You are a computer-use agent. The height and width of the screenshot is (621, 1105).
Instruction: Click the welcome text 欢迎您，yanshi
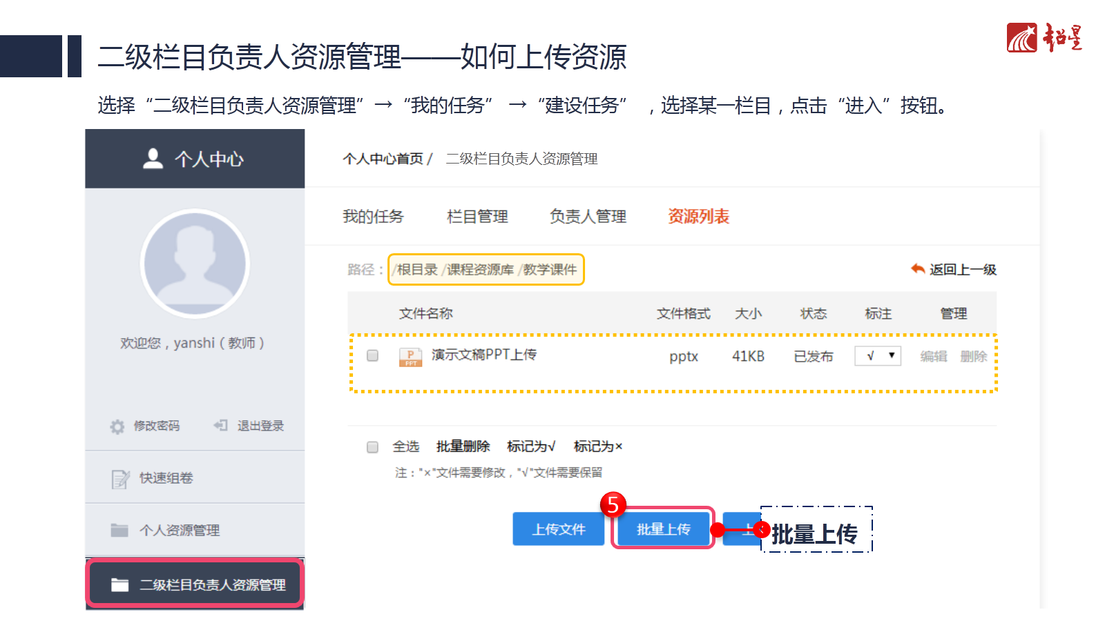(192, 343)
